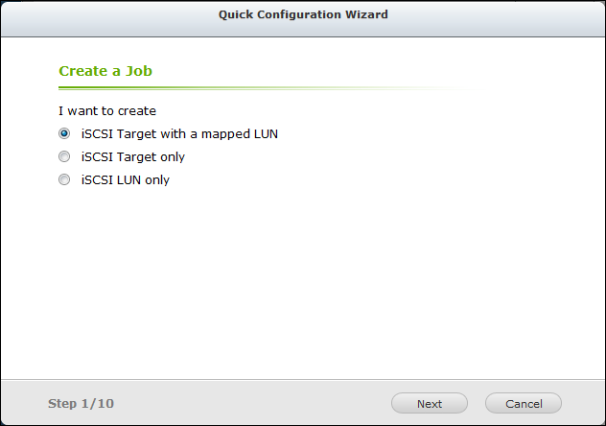Pick the iSCSI LUN only radio button

(64, 179)
